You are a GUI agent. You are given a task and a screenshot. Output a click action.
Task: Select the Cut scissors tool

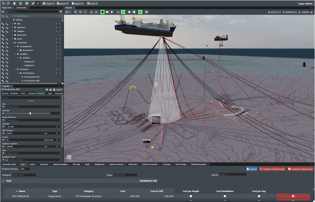[20, 3]
